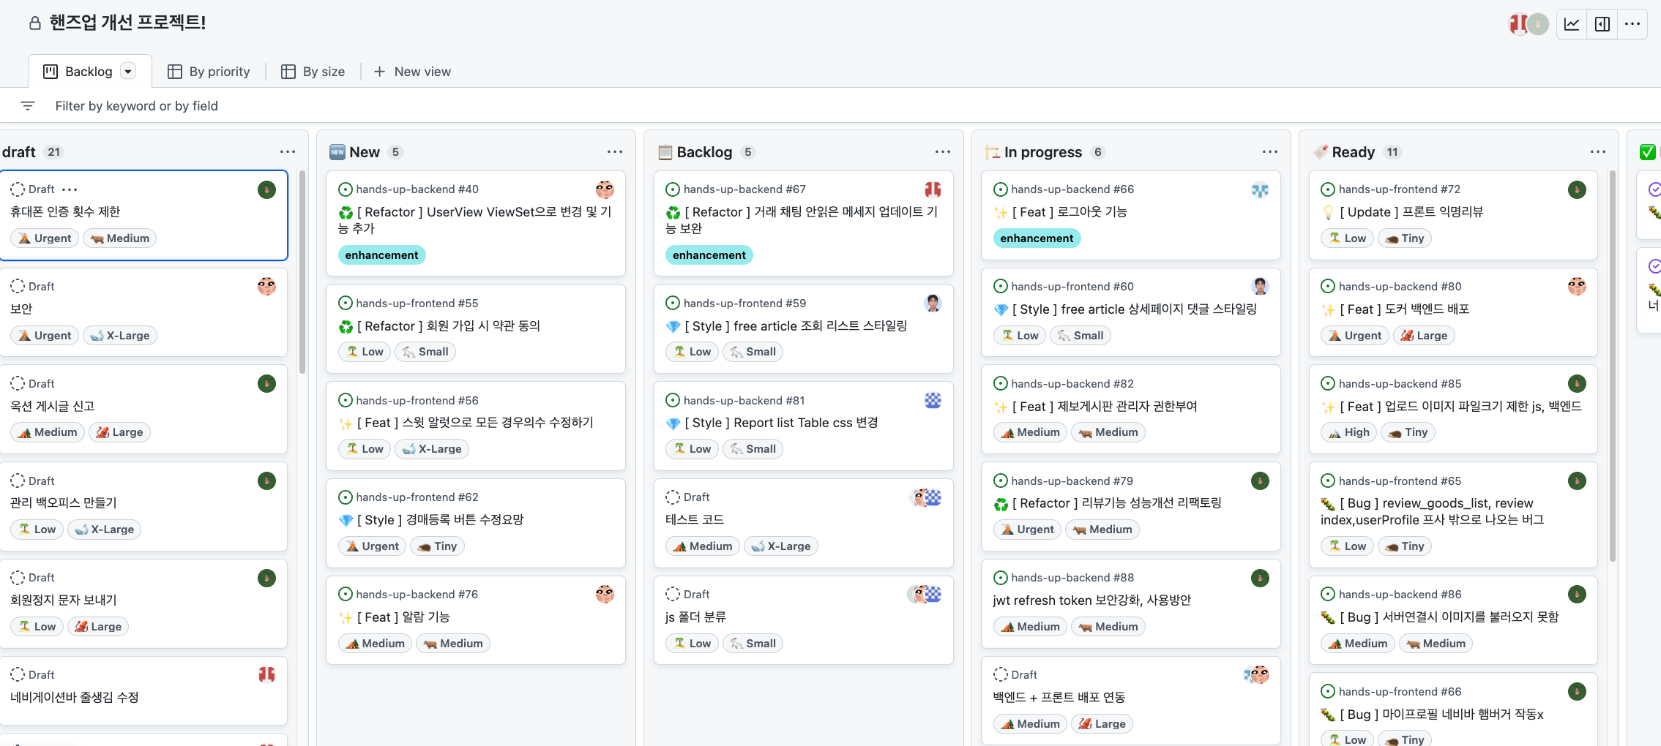Add a New view

tap(412, 72)
